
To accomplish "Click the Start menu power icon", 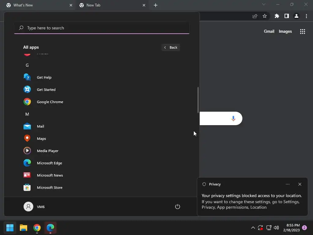I will [x=178, y=207].
